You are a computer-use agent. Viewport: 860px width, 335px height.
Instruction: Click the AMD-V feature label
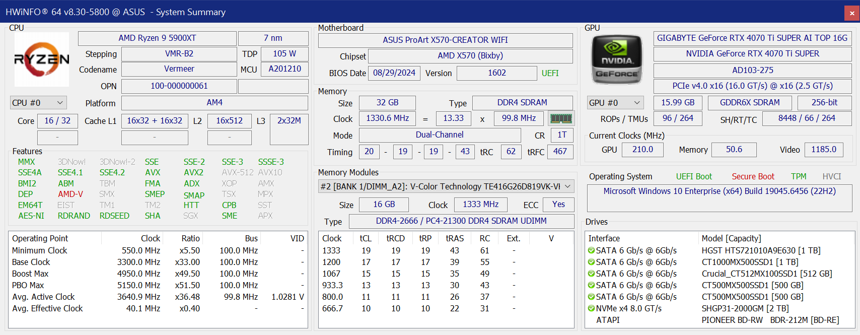70,194
